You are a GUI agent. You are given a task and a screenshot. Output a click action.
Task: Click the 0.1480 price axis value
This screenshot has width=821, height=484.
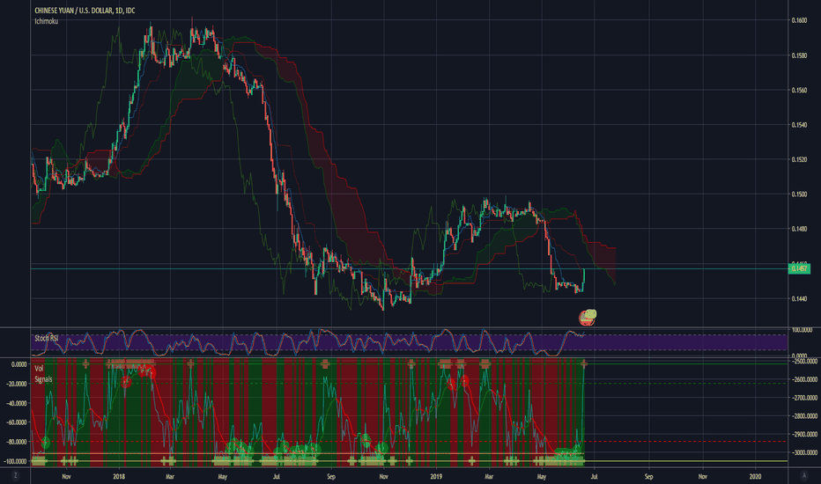point(799,229)
